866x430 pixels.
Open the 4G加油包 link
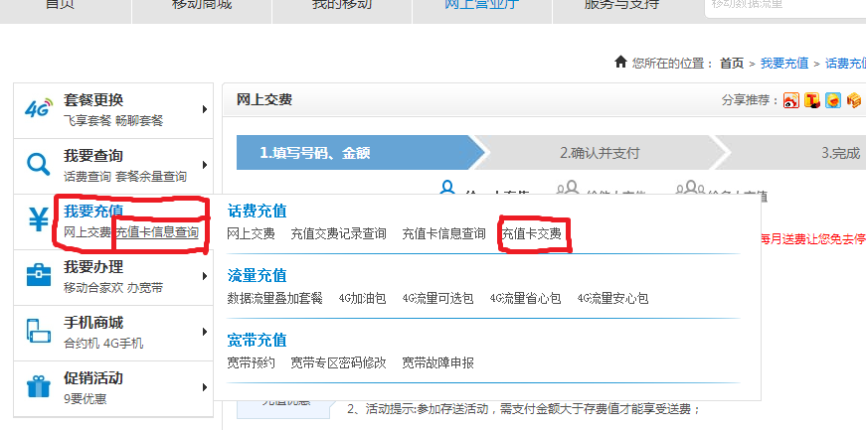click(362, 299)
